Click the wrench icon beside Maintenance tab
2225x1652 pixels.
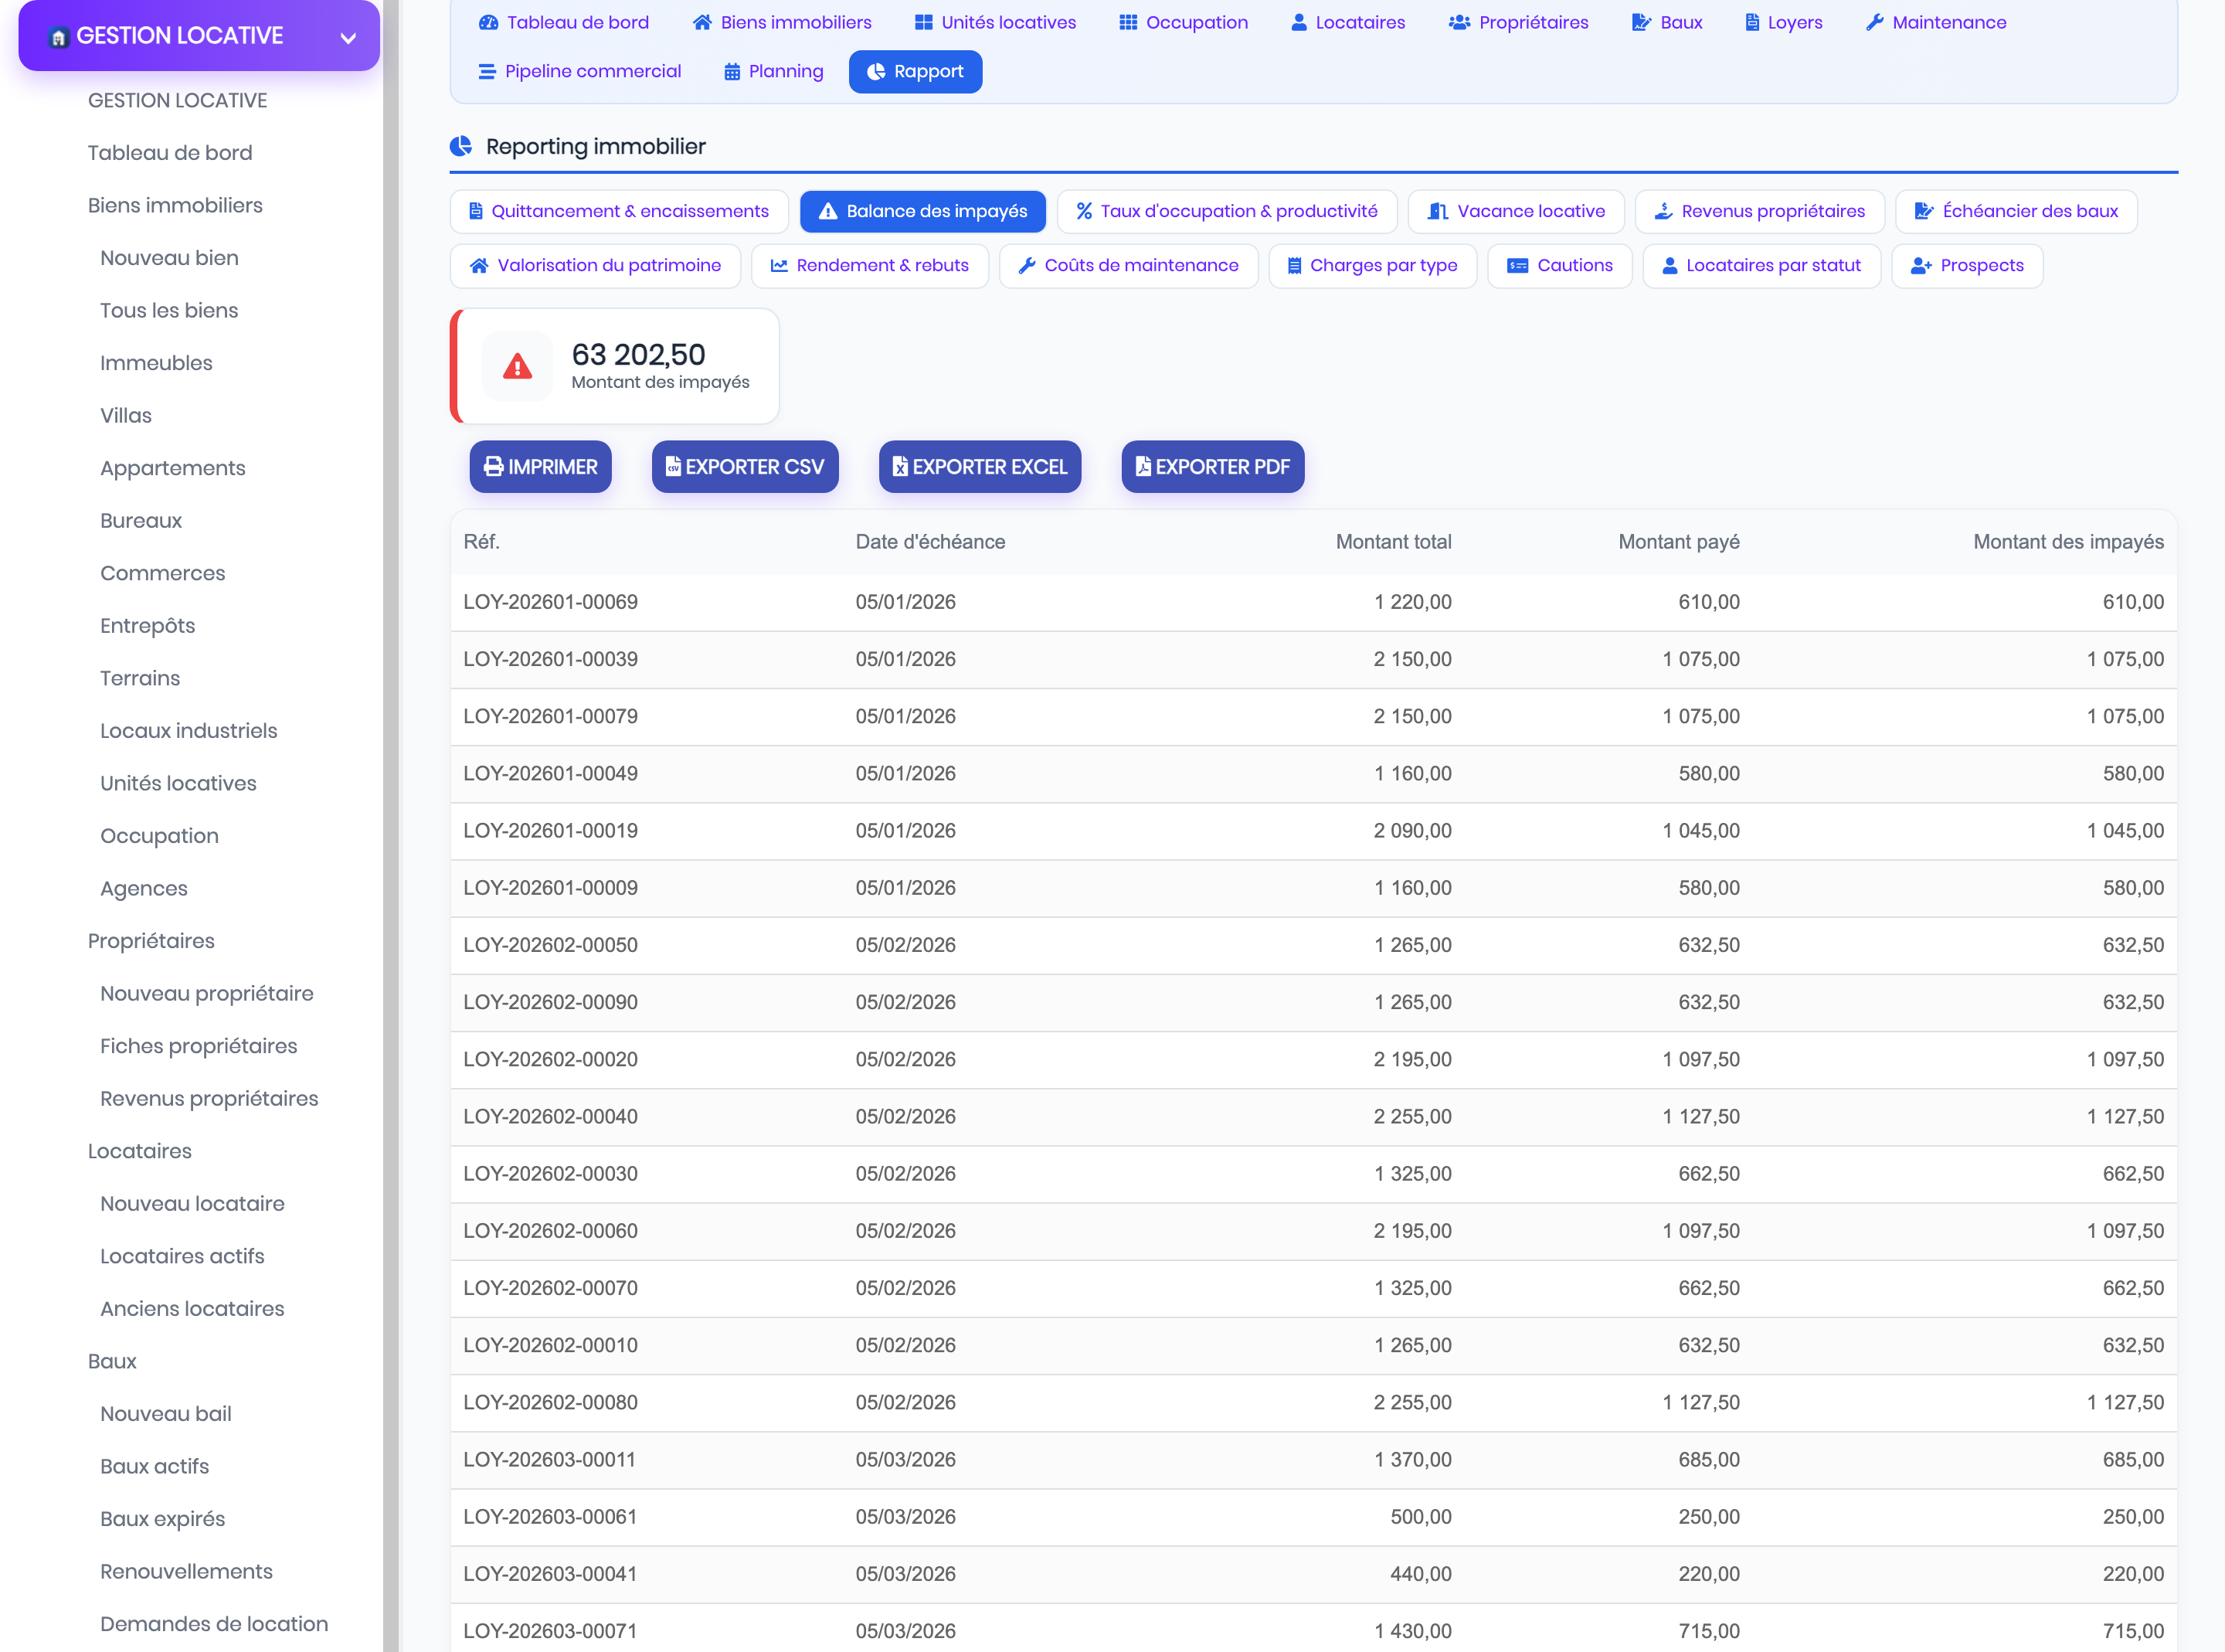click(1874, 22)
